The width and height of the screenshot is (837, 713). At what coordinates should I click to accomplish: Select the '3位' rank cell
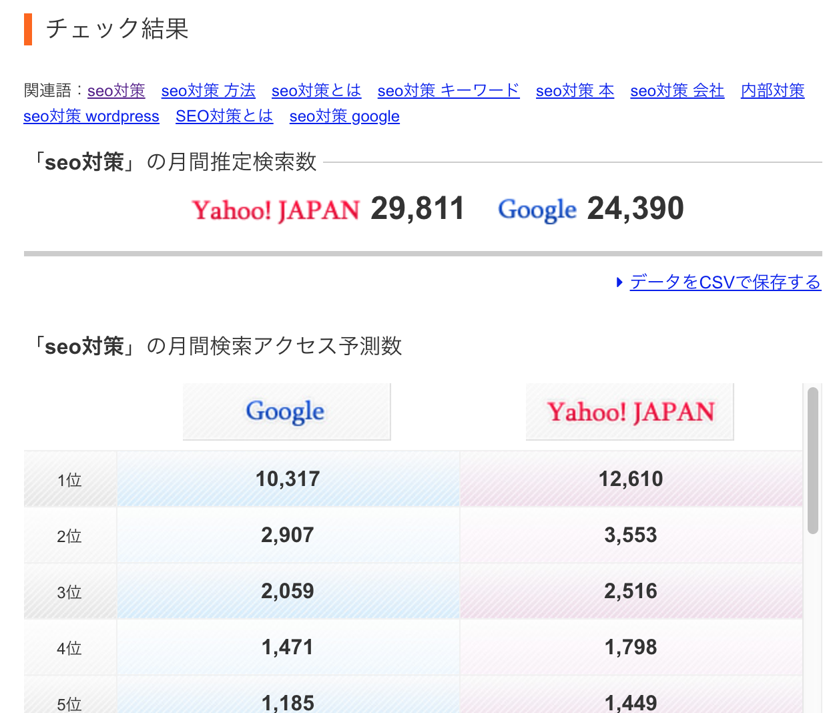pyautogui.click(x=70, y=591)
